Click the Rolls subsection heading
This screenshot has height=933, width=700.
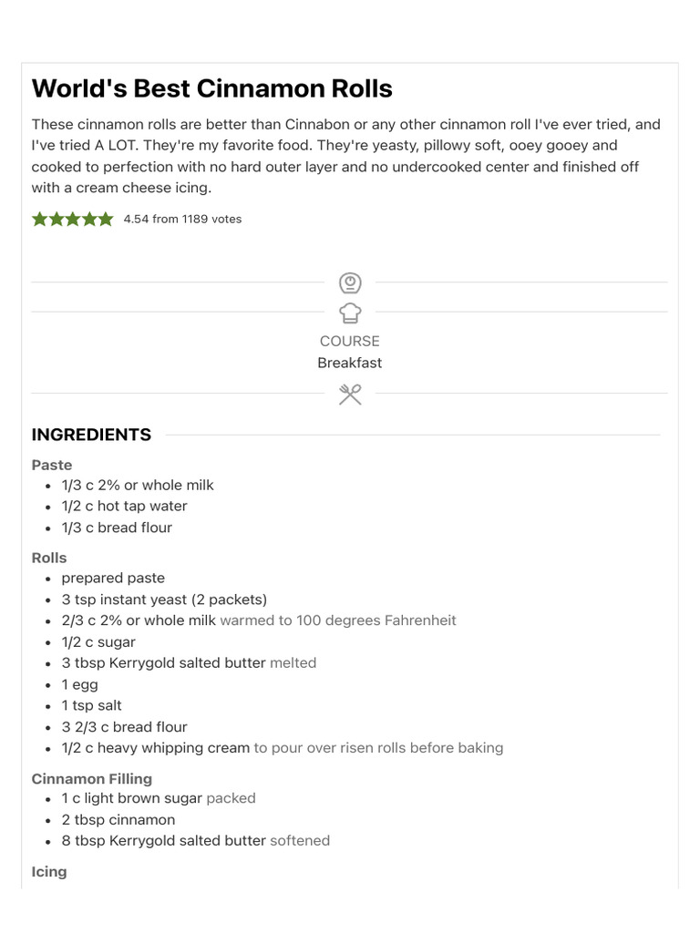point(49,558)
